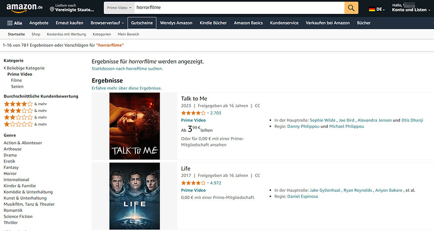The height and width of the screenshot is (231, 434).
Task: Go back to Beliebige Kategorie
Action: coord(24,68)
